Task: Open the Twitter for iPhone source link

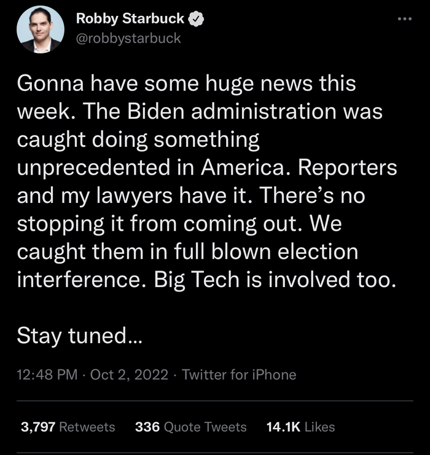Action: pyautogui.click(x=239, y=374)
